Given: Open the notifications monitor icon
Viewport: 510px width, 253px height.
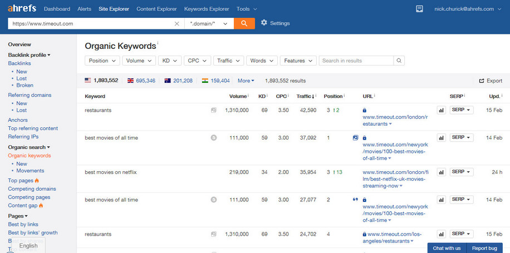Looking at the screenshot, I should click(420, 9).
